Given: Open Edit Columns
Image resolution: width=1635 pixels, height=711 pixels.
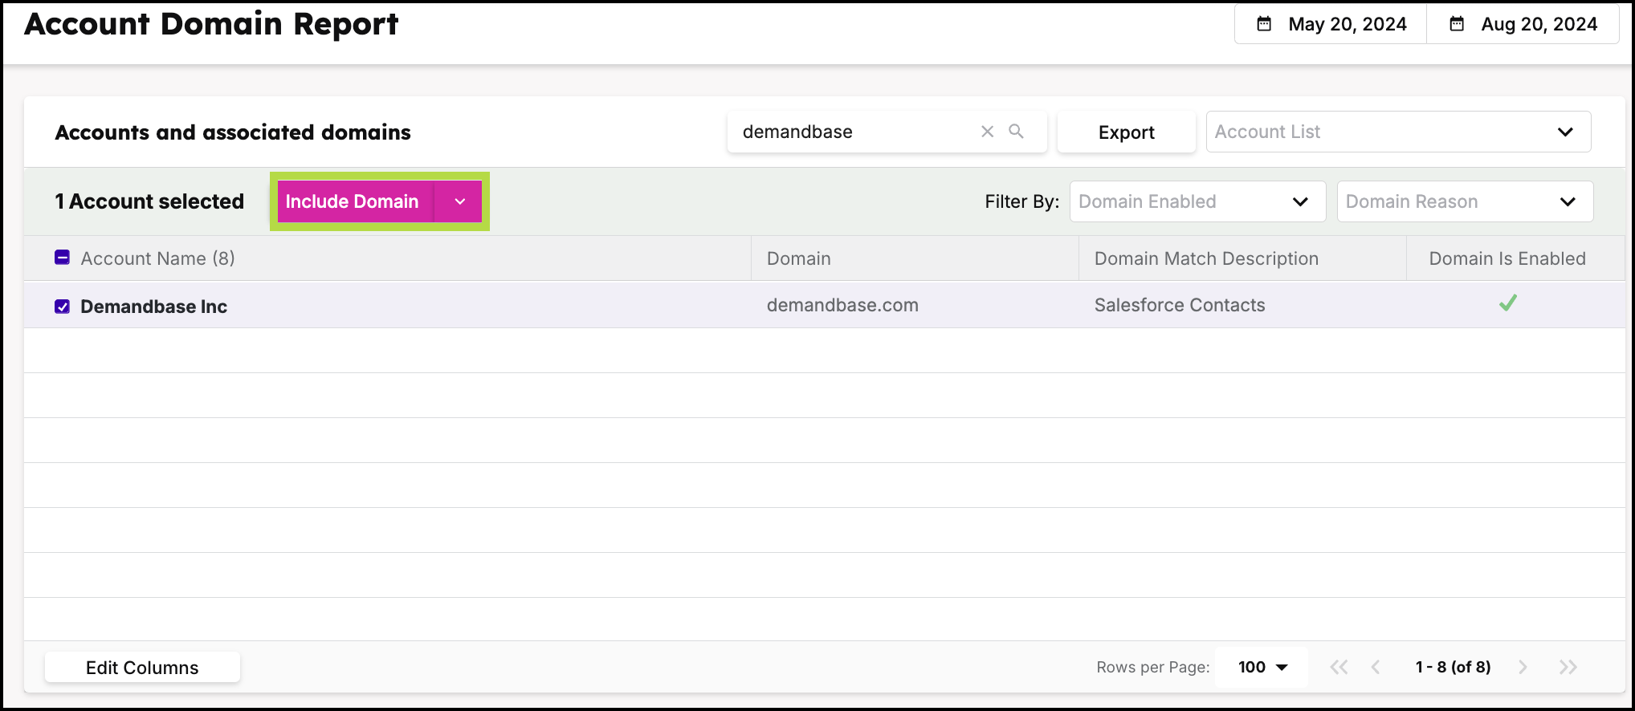Looking at the screenshot, I should pos(142,668).
